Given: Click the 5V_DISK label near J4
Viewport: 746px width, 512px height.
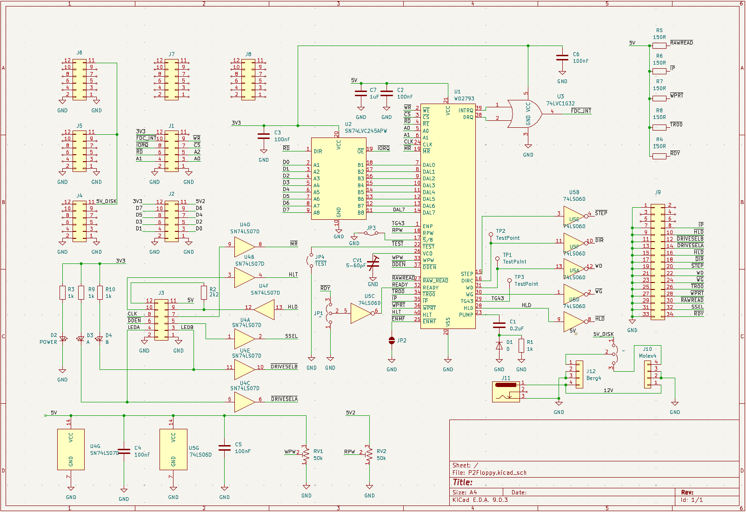Looking at the screenshot, I should coord(107,201).
